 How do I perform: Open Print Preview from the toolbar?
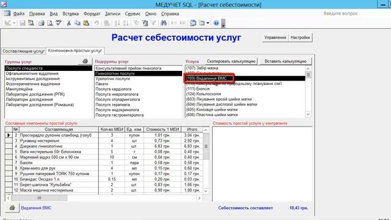coord(50,23)
